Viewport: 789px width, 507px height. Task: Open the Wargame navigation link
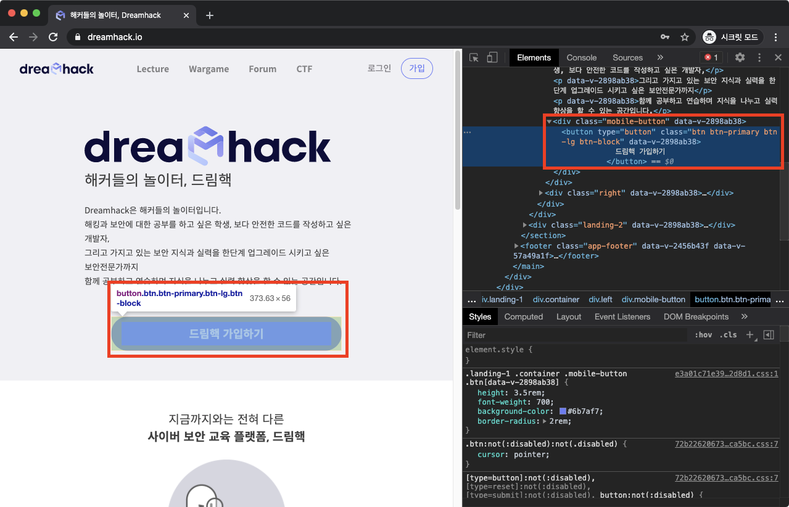tap(209, 69)
